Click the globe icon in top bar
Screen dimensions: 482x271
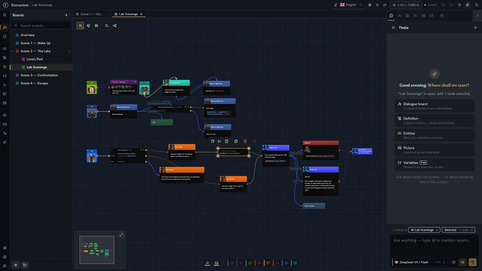point(370,5)
